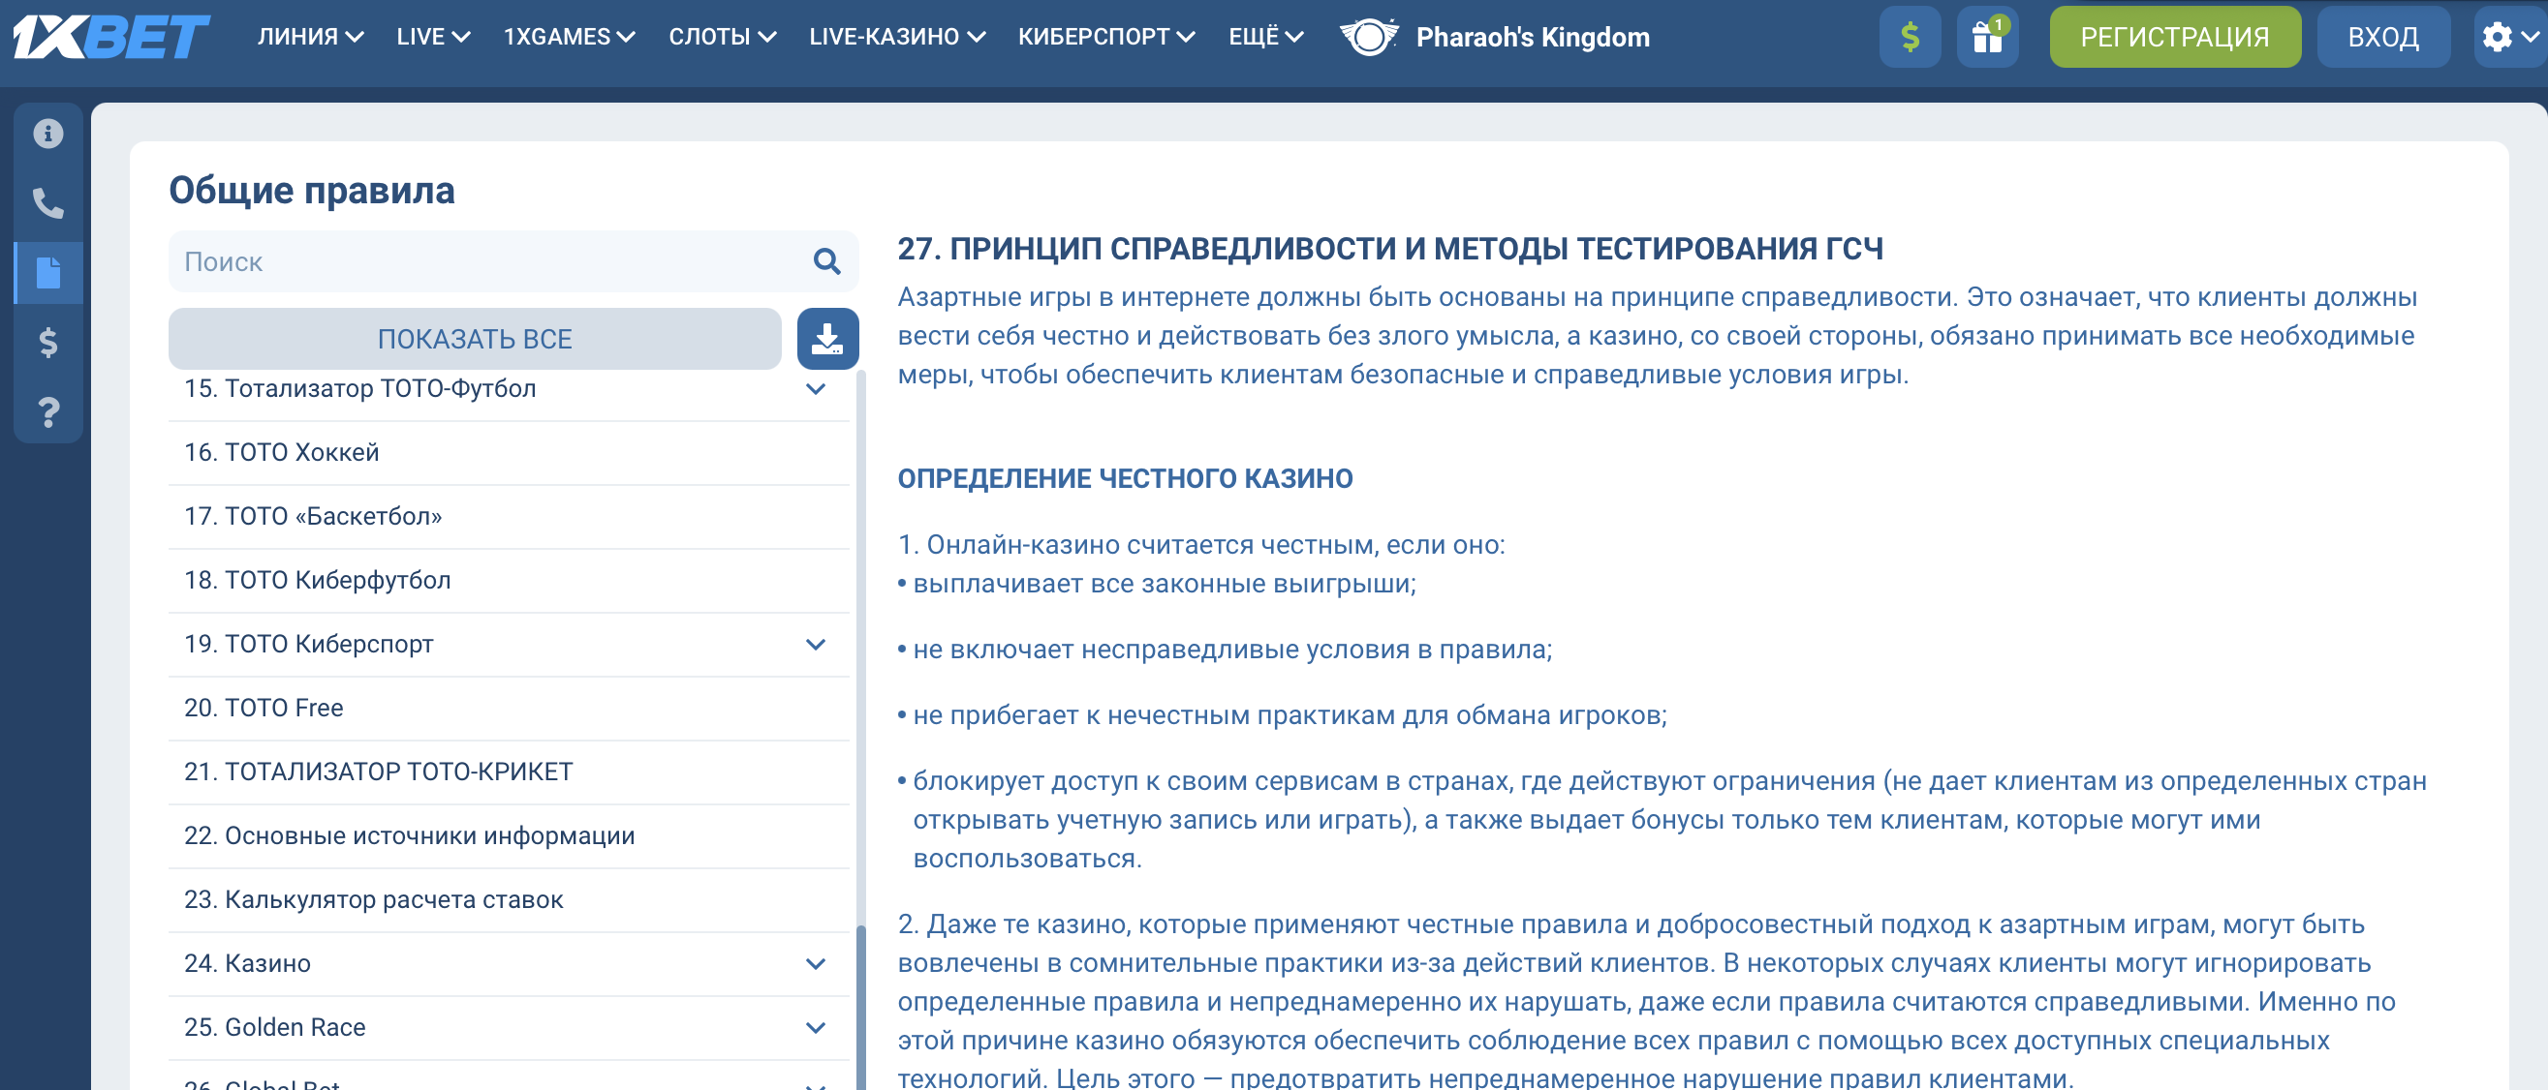Open the gift bonus icon in header

(1986, 38)
